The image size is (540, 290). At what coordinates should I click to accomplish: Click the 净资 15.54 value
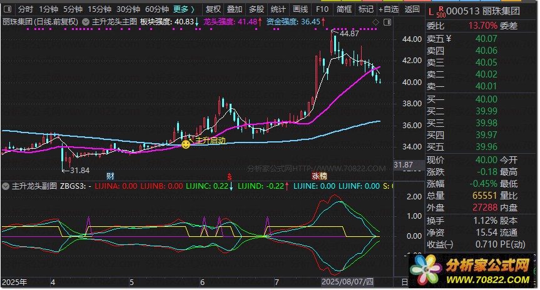click(x=487, y=232)
